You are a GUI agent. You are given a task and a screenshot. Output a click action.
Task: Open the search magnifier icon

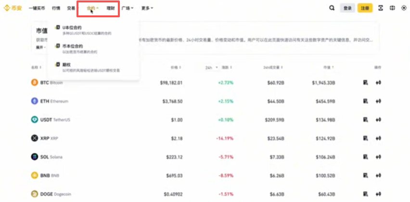332,8
